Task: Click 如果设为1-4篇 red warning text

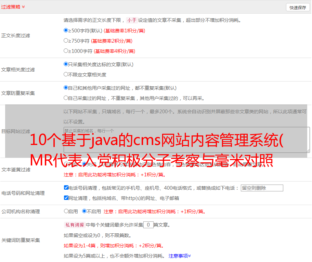Action: [114, 246]
